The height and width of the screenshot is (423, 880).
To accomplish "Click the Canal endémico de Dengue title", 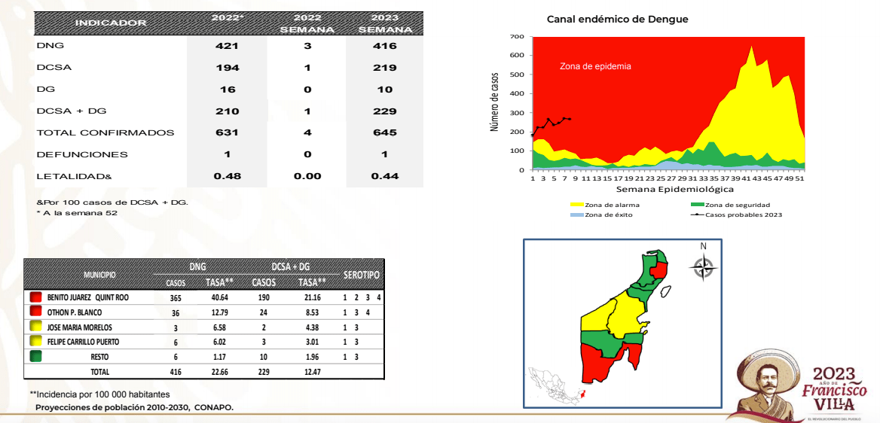I will point(617,19).
